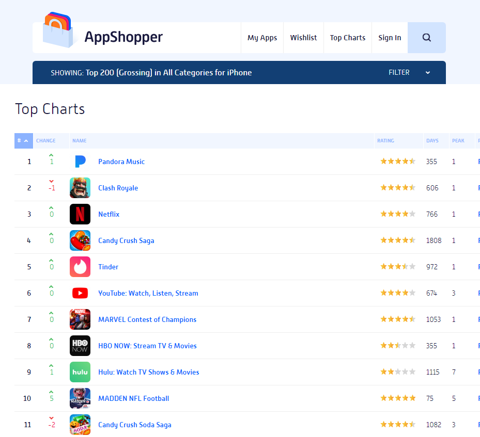
Task: Click the MADDEN NFL Football thumbnail
Action: click(80, 398)
